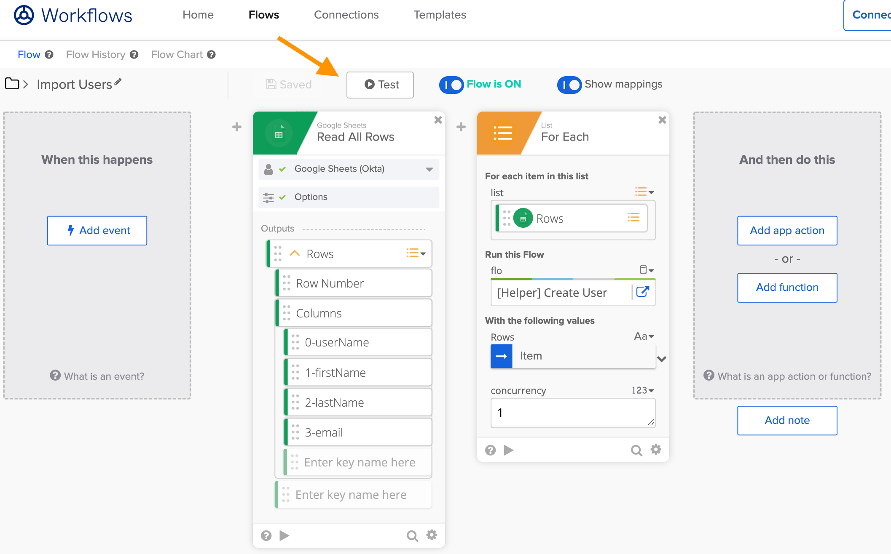
Task: Open concurrency type dropdown labeled 123
Action: [643, 390]
